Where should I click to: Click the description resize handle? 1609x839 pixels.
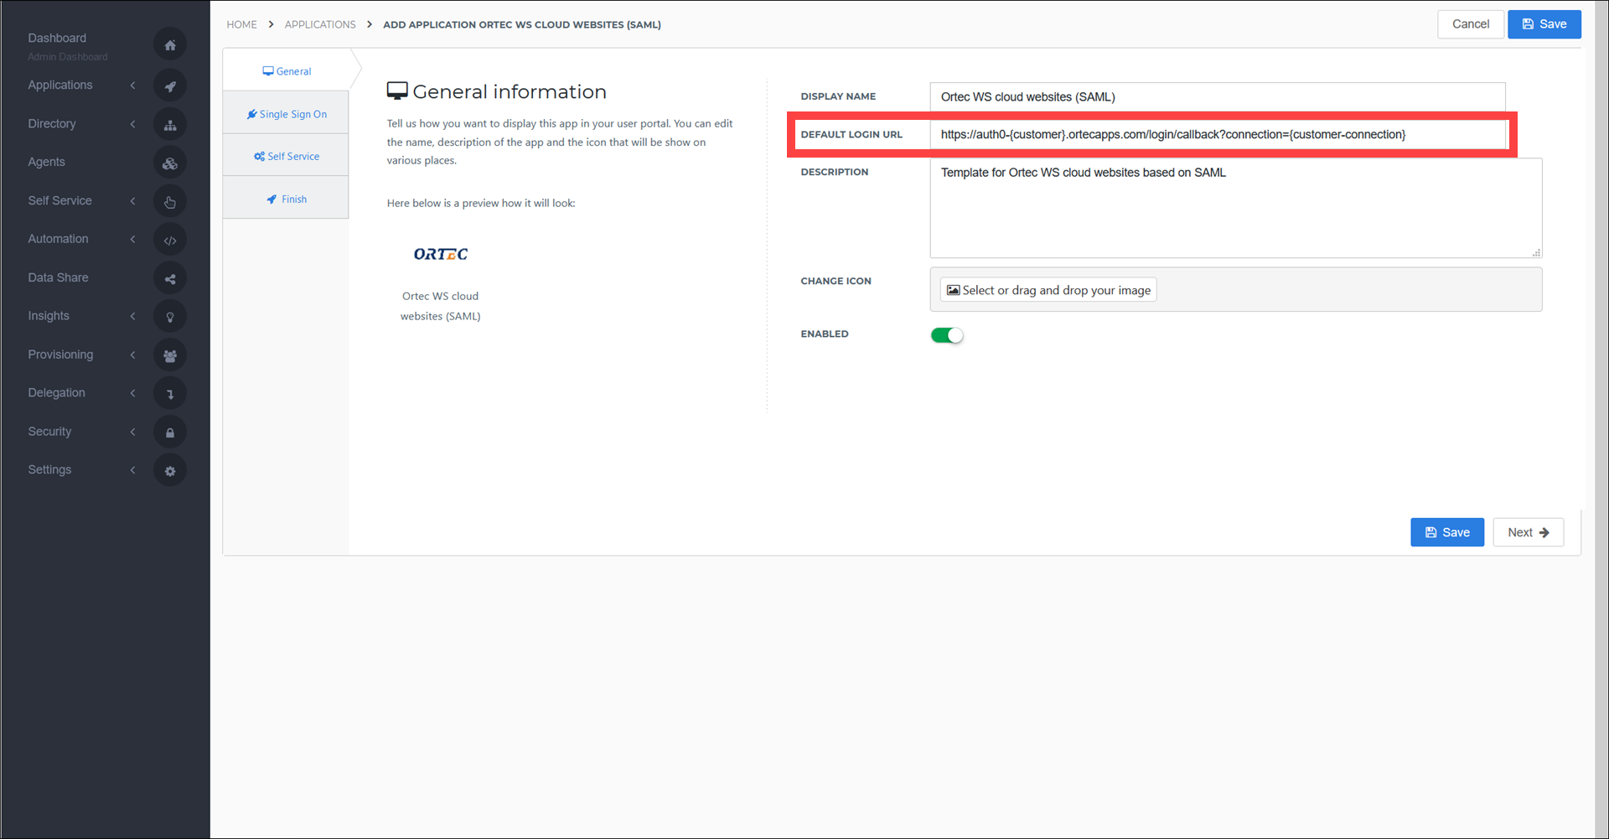[x=1536, y=252]
